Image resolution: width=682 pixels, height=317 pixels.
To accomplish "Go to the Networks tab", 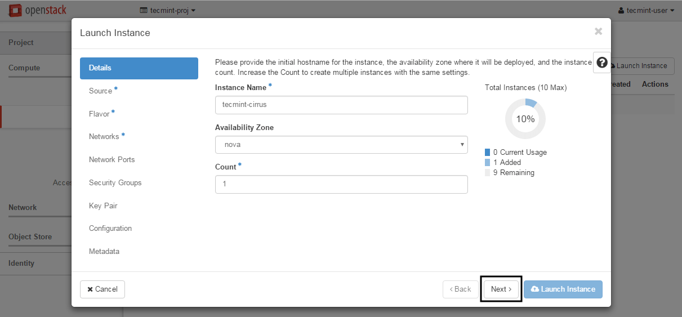I will 104,137.
